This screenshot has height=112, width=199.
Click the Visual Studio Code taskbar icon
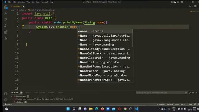137,109
